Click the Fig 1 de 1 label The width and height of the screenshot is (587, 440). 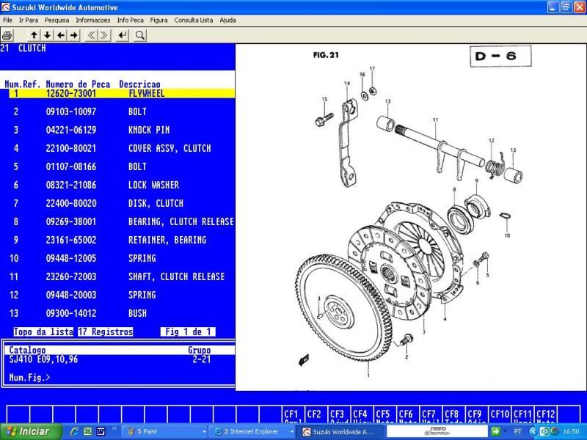188,332
